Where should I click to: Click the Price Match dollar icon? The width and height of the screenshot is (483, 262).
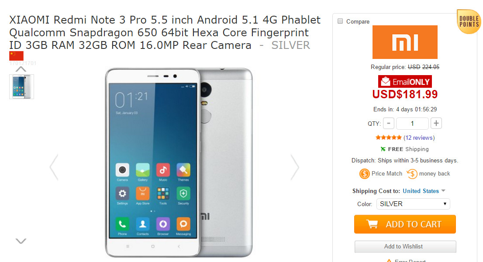click(364, 174)
